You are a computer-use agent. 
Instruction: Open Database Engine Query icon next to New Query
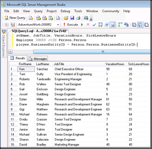point(31,18)
